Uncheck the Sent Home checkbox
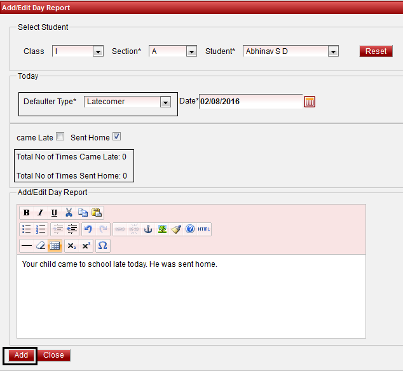The height and width of the screenshot is (371, 403). 116,137
